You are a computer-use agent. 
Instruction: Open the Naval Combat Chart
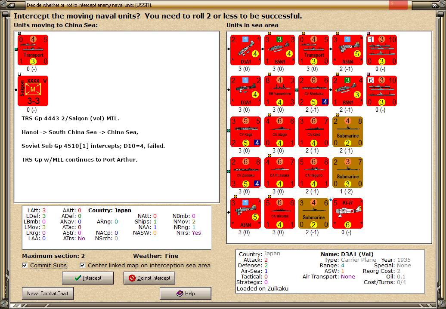(x=47, y=294)
